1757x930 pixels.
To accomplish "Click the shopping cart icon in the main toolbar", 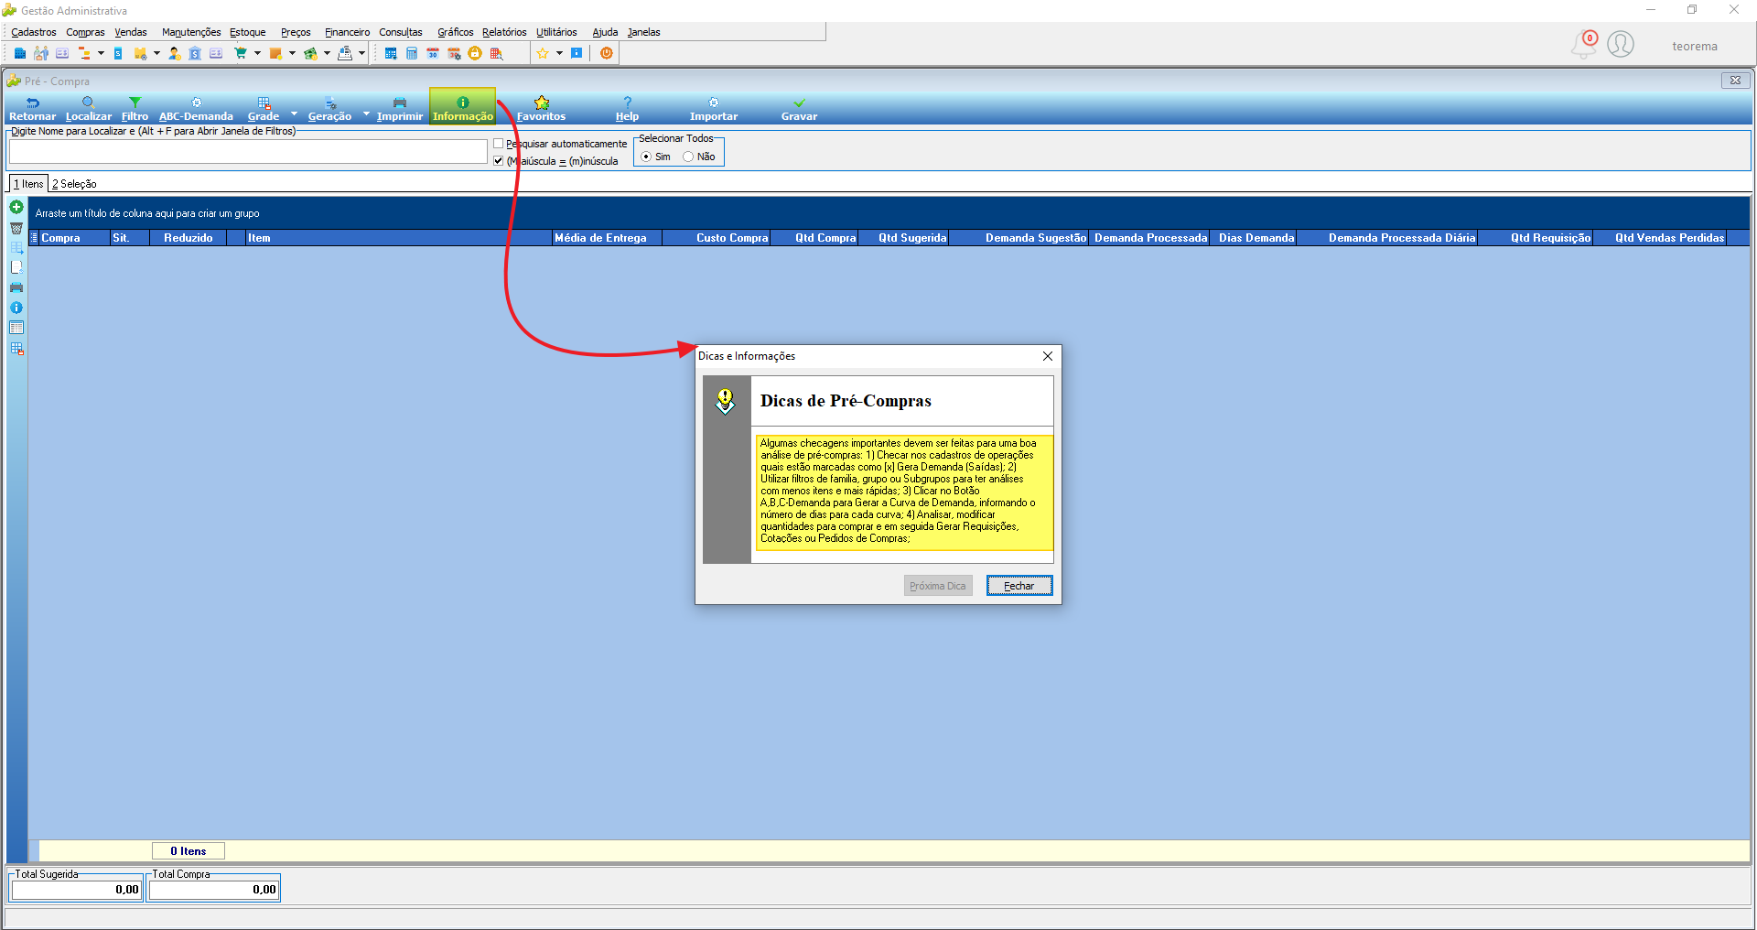I will 241,53.
